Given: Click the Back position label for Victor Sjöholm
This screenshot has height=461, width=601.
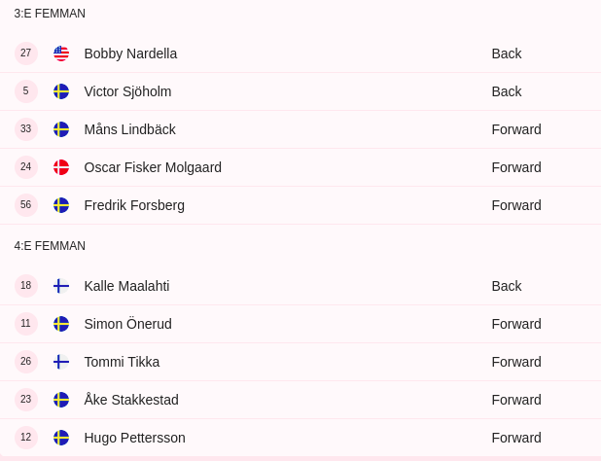Looking at the screenshot, I should coord(507,91).
